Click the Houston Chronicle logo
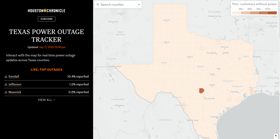The width and height of the screenshot is (280, 139). tap(46, 11)
